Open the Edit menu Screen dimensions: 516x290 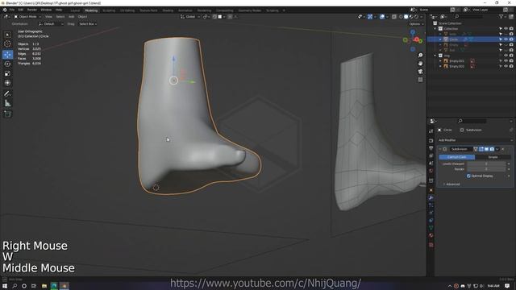[21, 10]
